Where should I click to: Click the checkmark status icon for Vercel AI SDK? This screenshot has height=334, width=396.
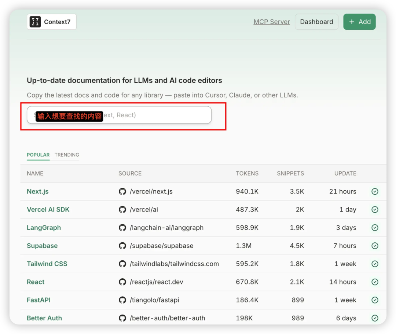pos(375,210)
